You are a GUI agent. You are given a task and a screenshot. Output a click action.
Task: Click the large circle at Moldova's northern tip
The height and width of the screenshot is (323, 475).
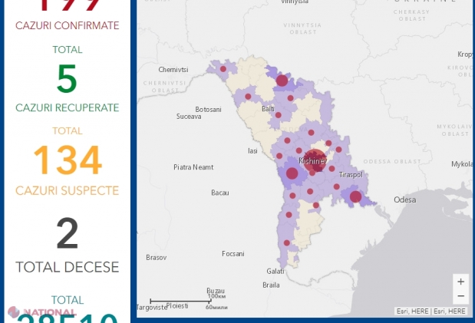coord(282,81)
